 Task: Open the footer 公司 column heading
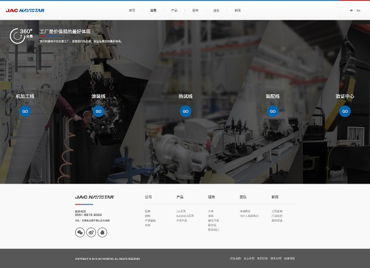pos(148,197)
